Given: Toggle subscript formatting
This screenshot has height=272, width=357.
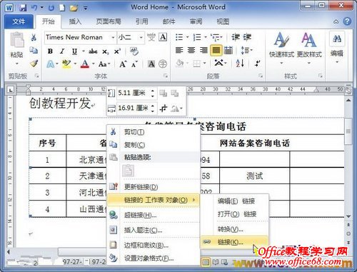Looking at the screenshot, I should (x=106, y=51).
